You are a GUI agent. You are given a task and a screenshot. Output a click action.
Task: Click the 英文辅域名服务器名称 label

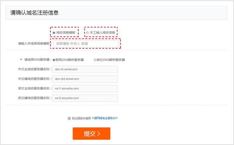tap(35, 98)
